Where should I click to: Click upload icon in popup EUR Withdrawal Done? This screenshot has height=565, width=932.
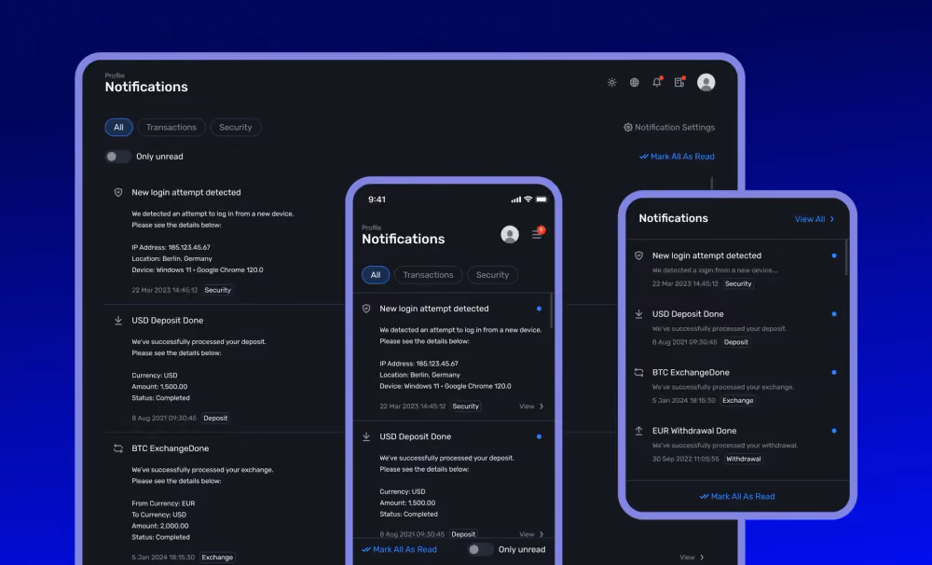[639, 431]
